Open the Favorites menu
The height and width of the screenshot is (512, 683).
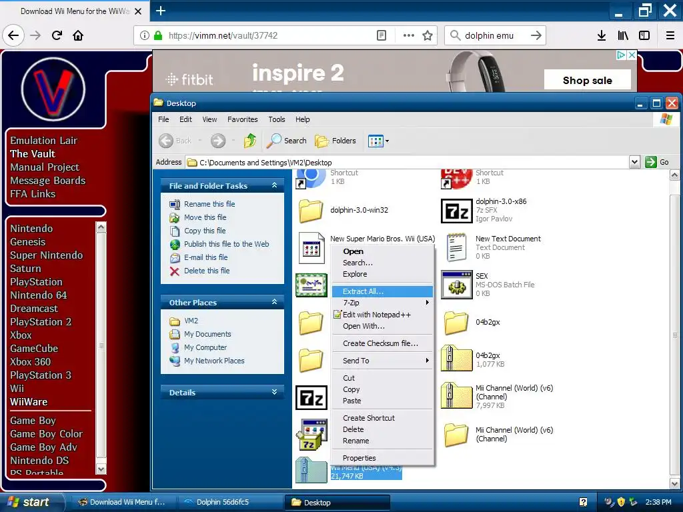tap(242, 119)
